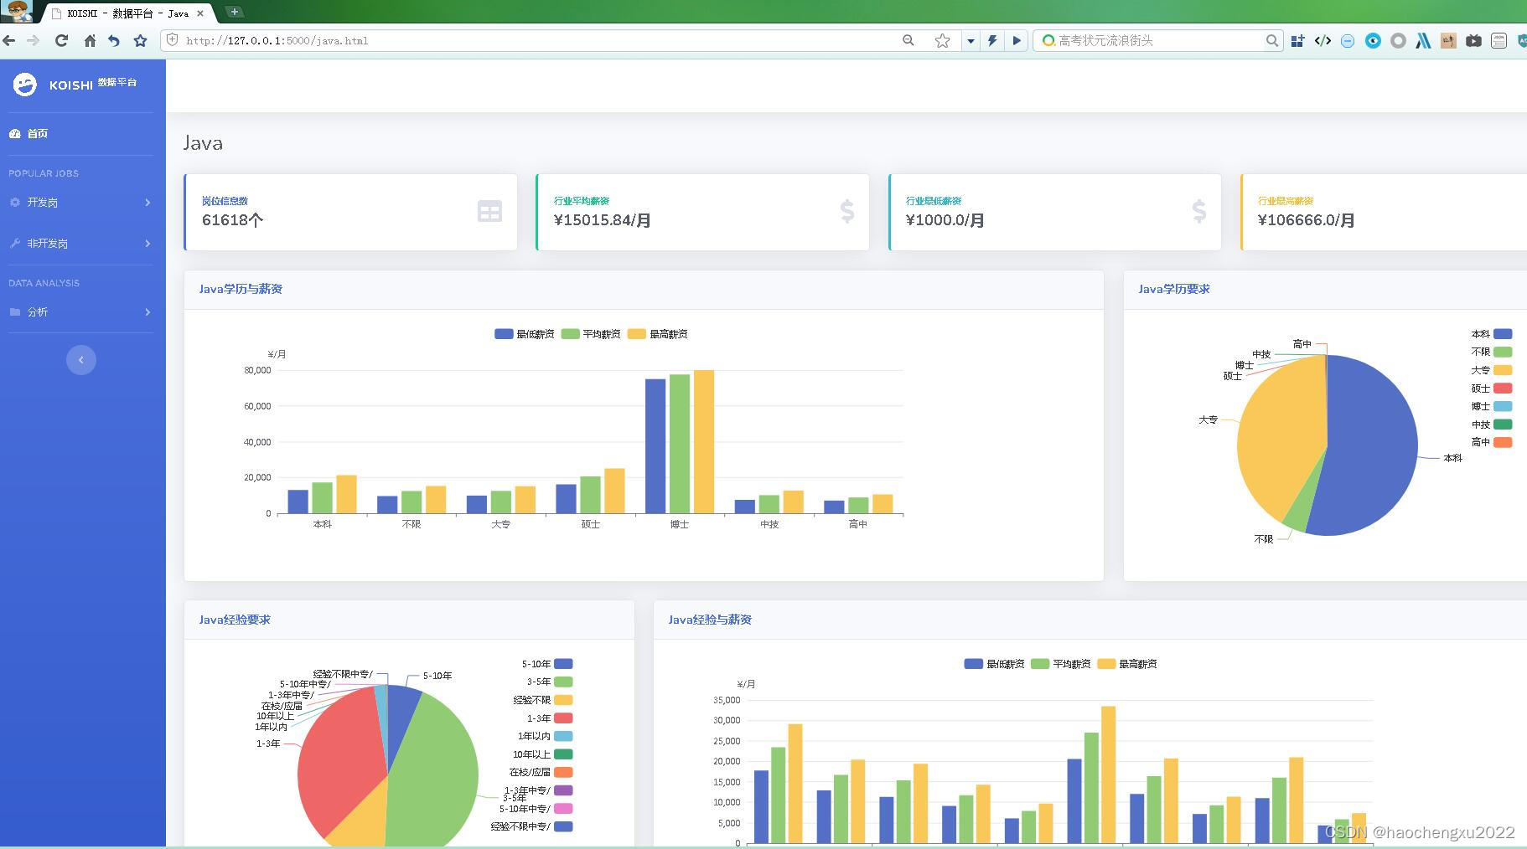Click the Java学历与薪资 card title

click(x=241, y=289)
